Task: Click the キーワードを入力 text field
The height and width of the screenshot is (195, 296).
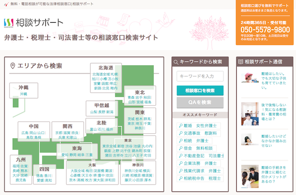Action: [200, 76]
